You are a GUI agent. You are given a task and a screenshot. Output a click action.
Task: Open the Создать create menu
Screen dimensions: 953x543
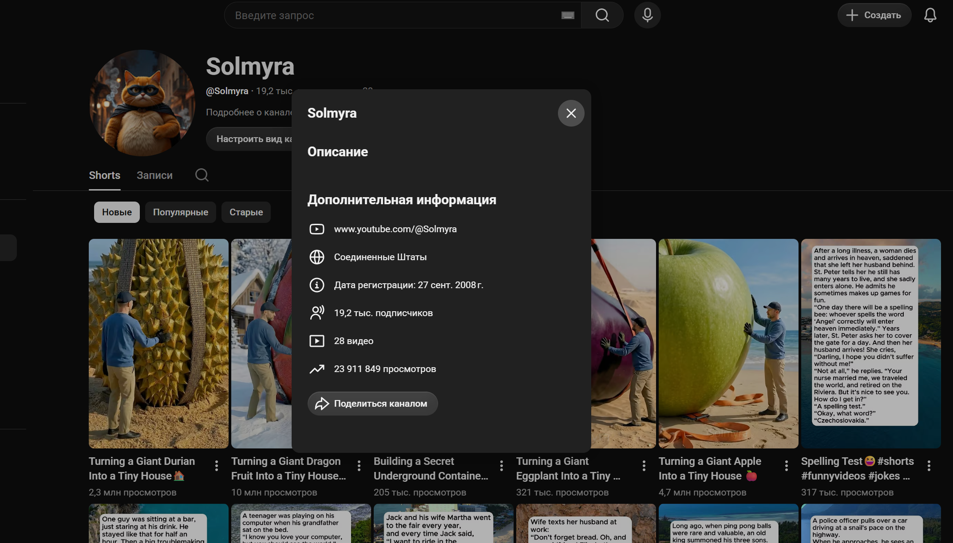(874, 16)
